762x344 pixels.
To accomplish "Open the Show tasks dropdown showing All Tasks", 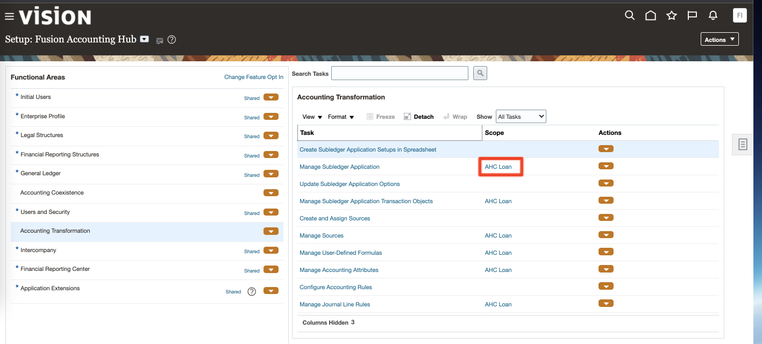I will 520,116.
